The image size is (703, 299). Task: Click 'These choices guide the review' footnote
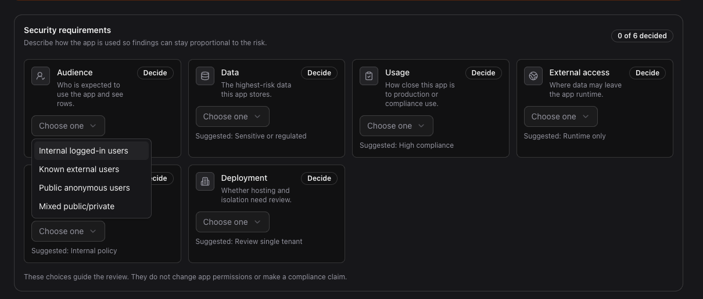point(185,277)
